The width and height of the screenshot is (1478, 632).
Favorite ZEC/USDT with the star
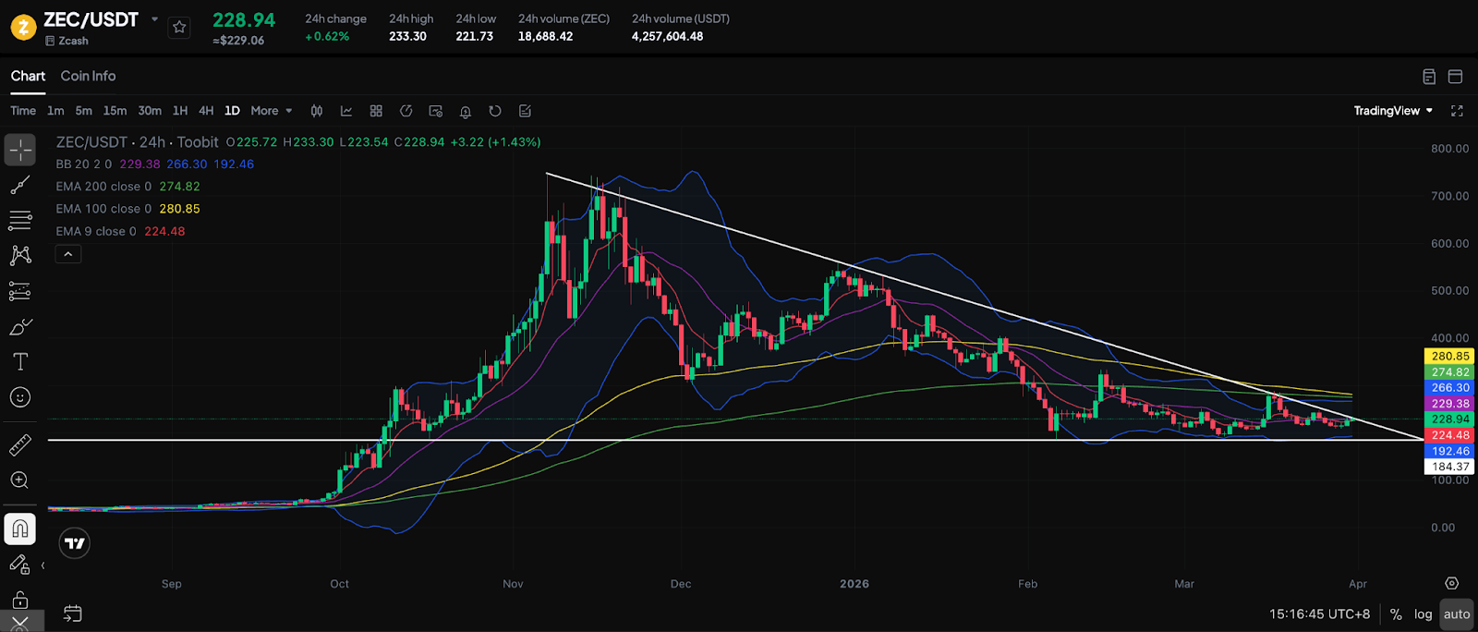pyautogui.click(x=179, y=28)
